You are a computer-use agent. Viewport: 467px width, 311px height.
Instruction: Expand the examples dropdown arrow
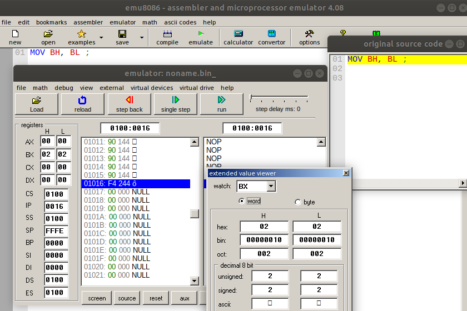[101, 38]
